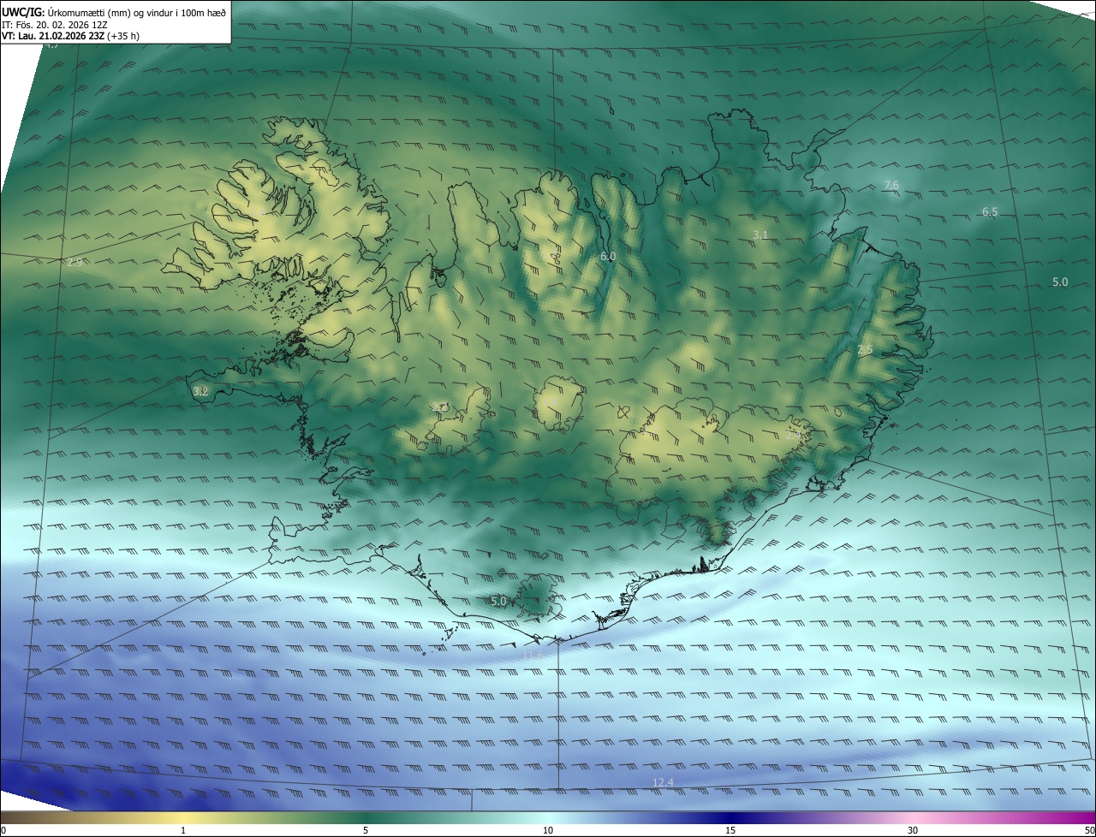1096x837 pixels.
Task: Click the "10" tick on the color scale
Action: pos(548,830)
